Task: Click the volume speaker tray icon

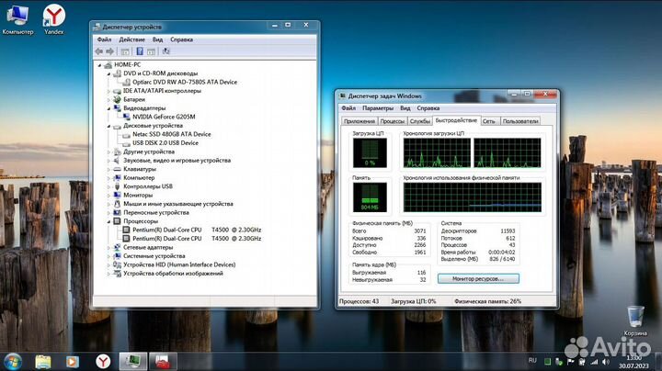Action: click(606, 362)
